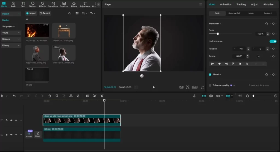
Task: Open the media sort dropdown
Action: click(84, 13)
